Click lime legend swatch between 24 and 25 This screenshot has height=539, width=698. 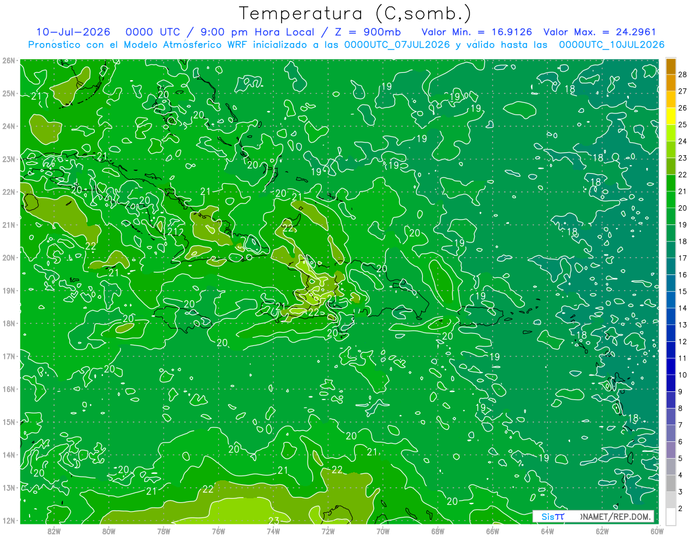(671, 133)
